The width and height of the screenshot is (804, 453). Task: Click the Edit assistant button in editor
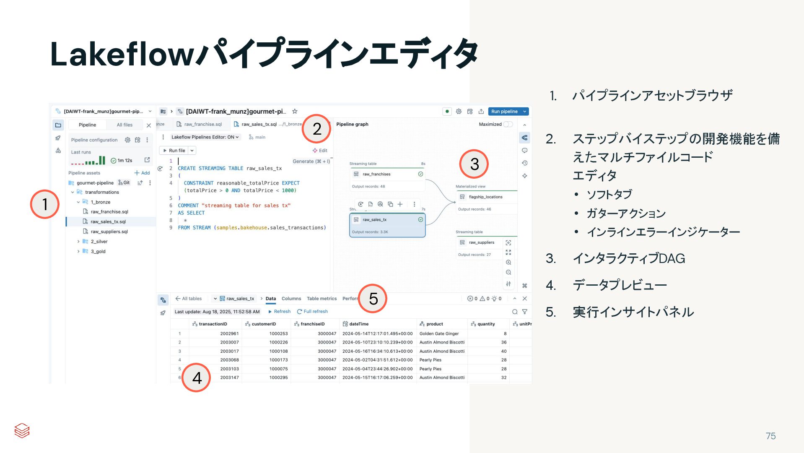pyautogui.click(x=320, y=151)
